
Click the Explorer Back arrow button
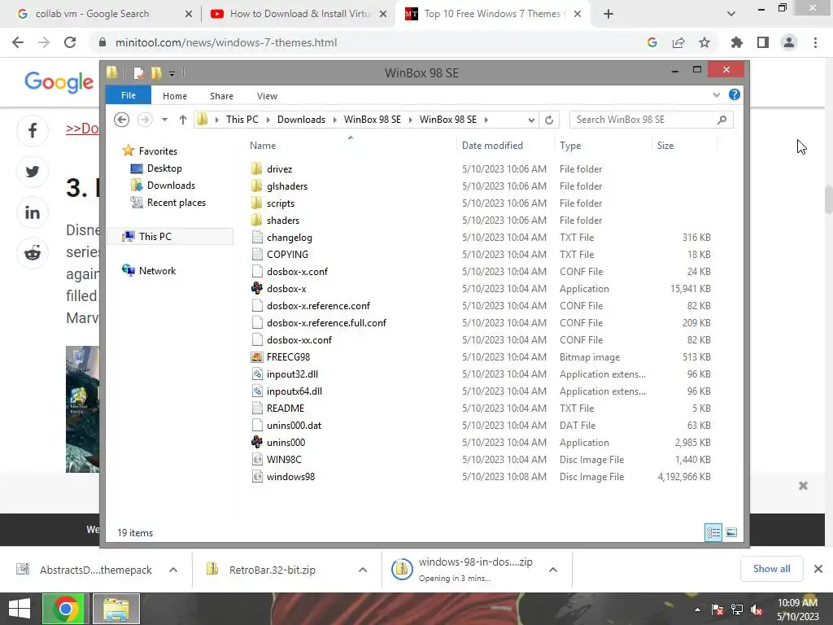(122, 120)
